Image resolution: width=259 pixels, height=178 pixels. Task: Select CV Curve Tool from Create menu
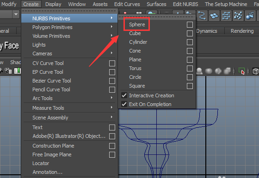[x=48, y=63]
